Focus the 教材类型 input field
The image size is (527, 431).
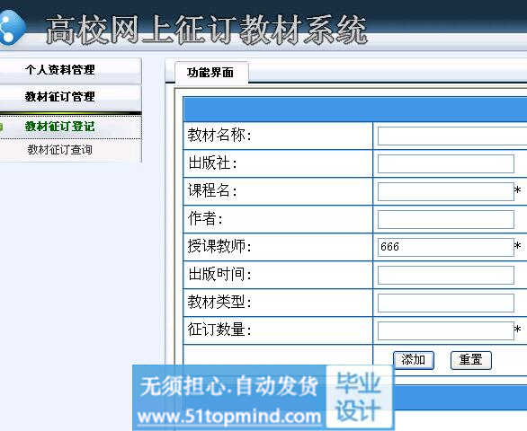pos(446,303)
